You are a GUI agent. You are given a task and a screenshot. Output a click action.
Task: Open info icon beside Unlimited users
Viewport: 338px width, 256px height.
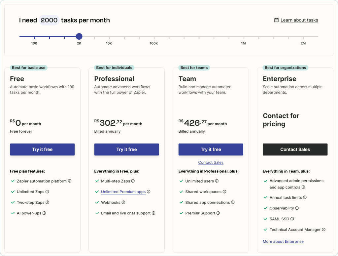[x=217, y=181]
